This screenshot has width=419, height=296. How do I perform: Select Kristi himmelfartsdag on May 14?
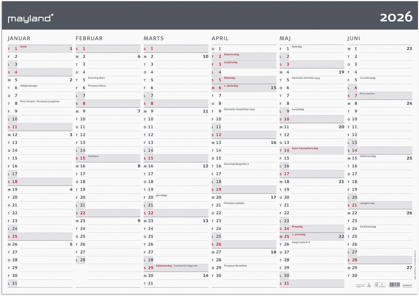point(304,148)
